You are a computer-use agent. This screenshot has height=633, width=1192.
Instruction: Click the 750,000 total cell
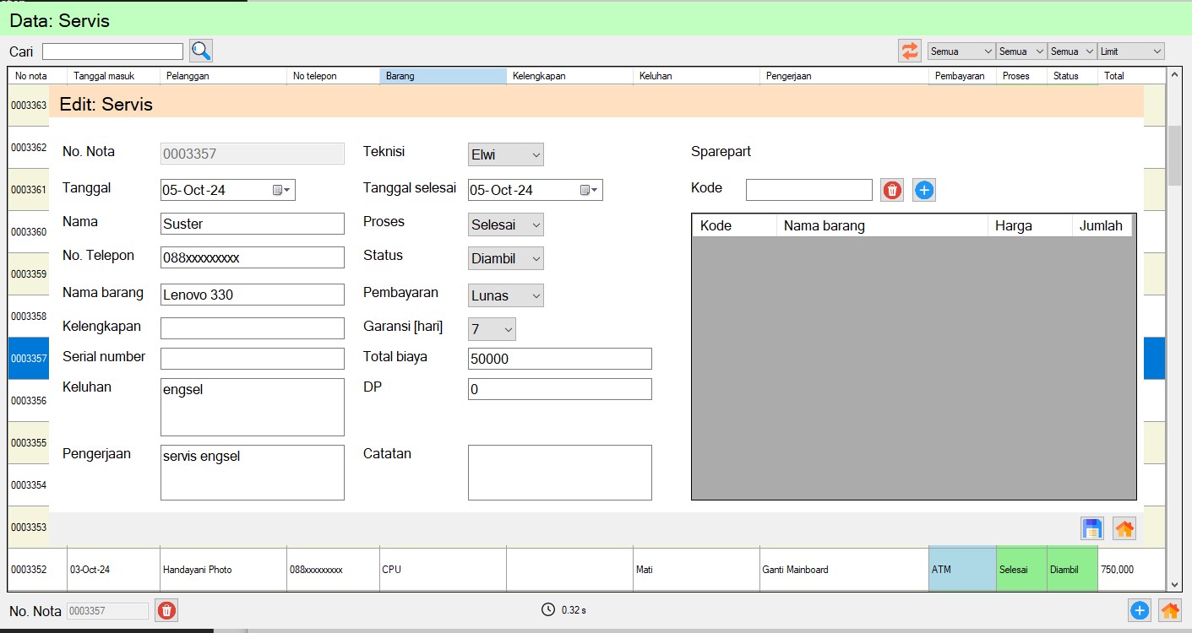tap(1132, 570)
